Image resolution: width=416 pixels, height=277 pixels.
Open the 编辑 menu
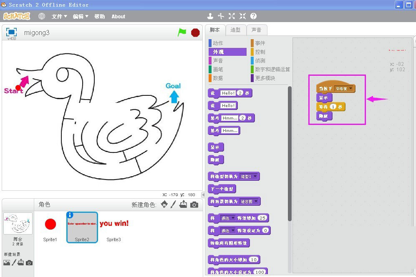coord(81,16)
